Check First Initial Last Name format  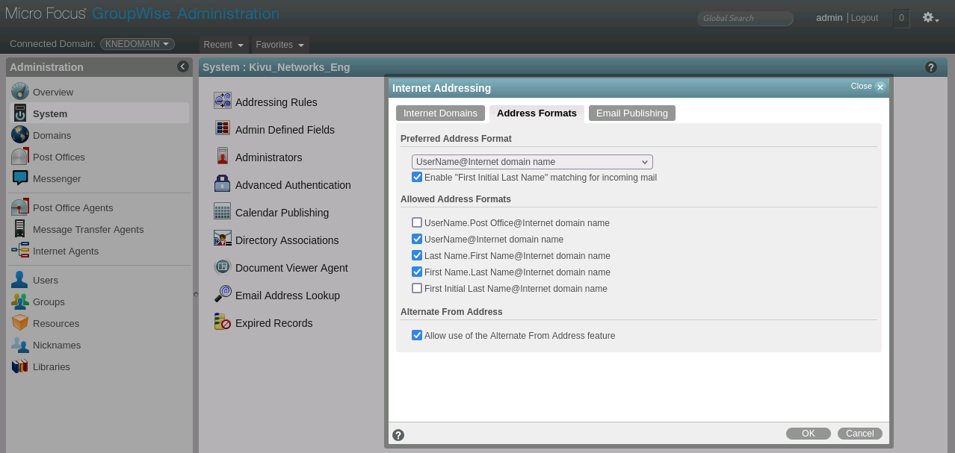(417, 288)
